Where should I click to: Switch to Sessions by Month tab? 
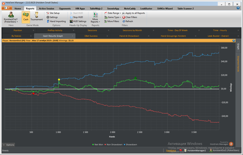tap(132, 31)
